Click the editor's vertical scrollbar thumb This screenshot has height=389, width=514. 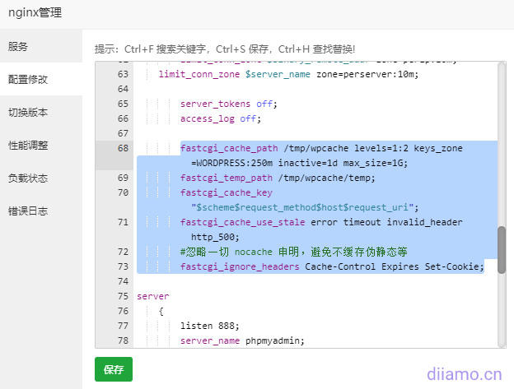click(x=501, y=253)
